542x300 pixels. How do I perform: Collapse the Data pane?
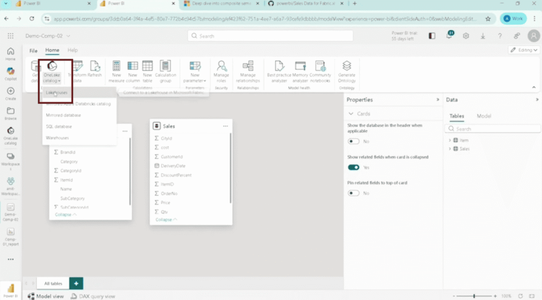pyautogui.click(x=537, y=99)
